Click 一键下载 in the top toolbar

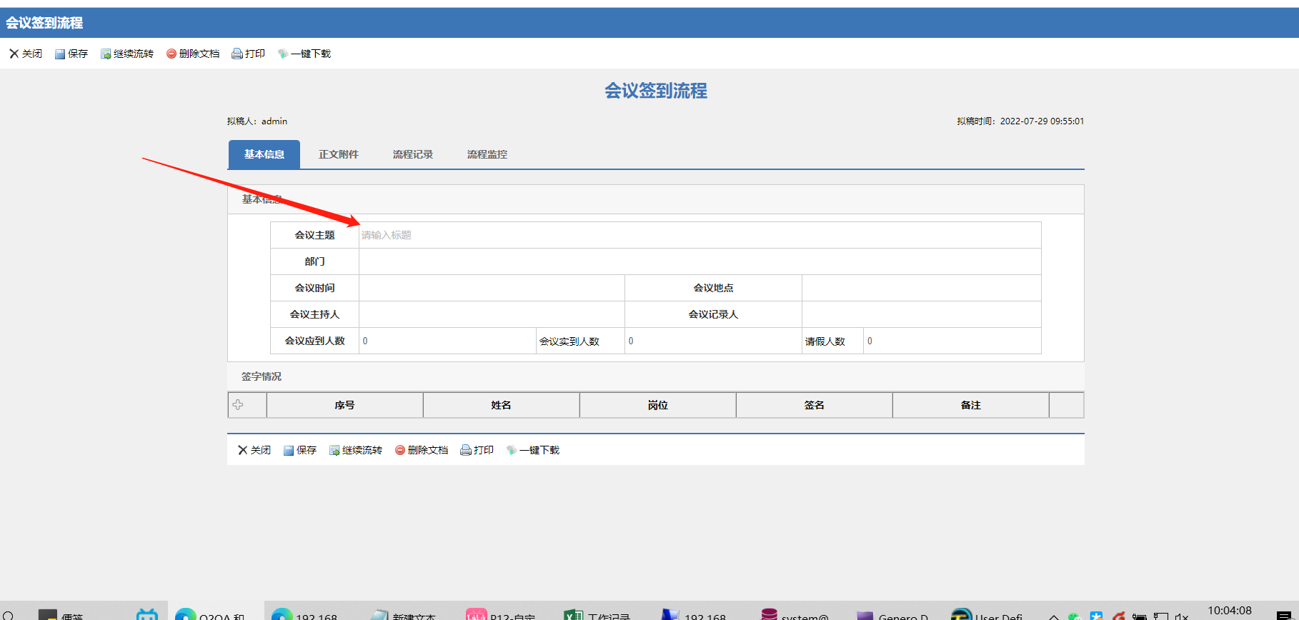click(x=304, y=54)
